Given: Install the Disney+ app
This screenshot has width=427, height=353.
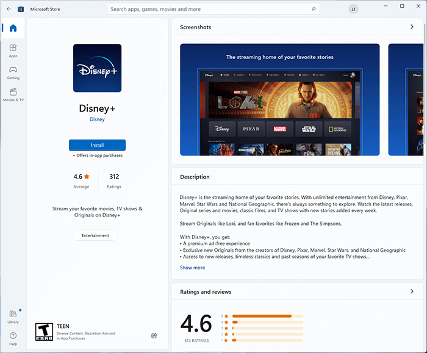Looking at the screenshot, I should click(x=97, y=145).
